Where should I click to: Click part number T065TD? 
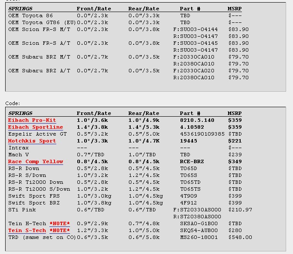coord(190,182)
